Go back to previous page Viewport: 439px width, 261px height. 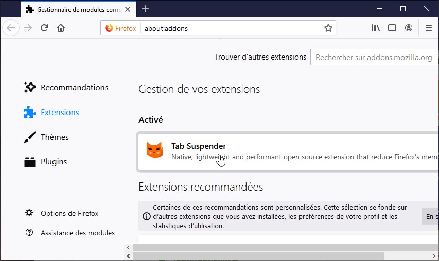pyautogui.click(x=11, y=28)
